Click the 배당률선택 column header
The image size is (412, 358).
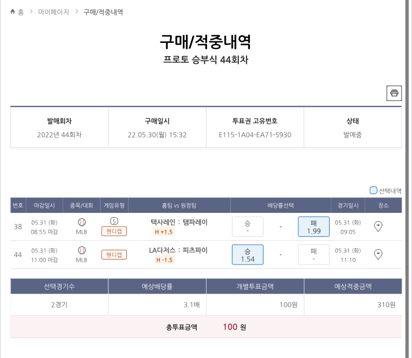[281, 205]
